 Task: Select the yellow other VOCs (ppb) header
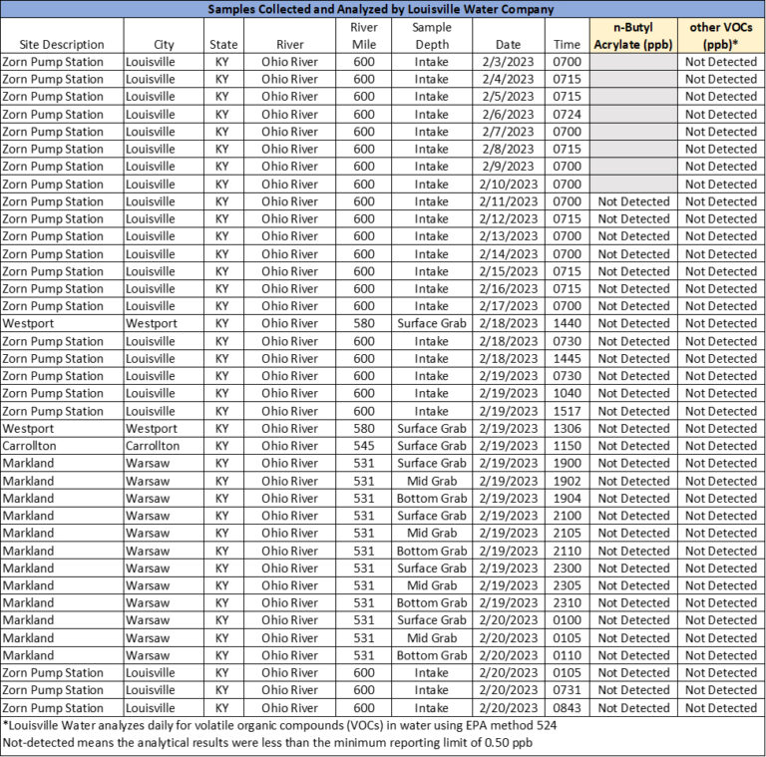click(721, 36)
